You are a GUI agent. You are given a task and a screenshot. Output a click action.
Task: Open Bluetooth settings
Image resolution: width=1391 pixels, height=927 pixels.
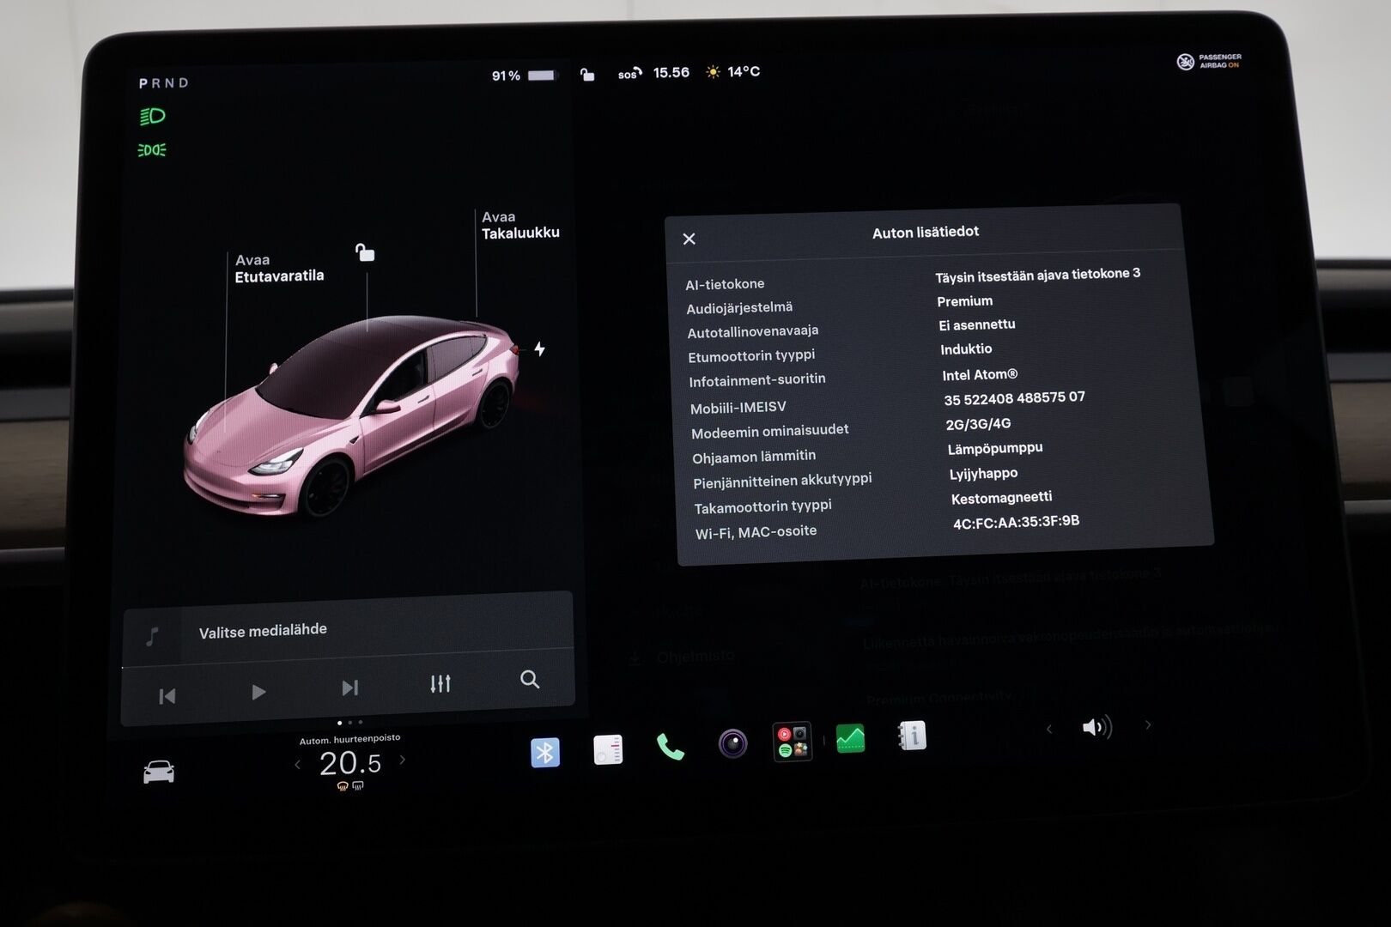click(x=544, y=753)
